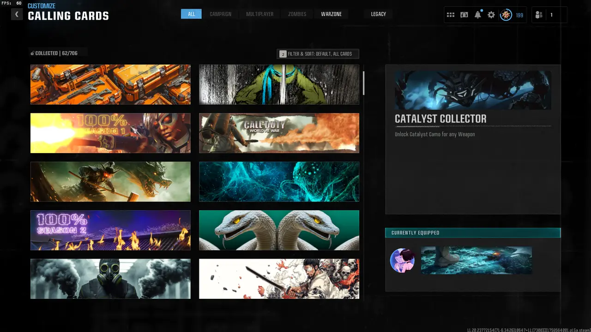
Task: Switch to the MULTIPLAYER tab
Action: coord(259,14)
